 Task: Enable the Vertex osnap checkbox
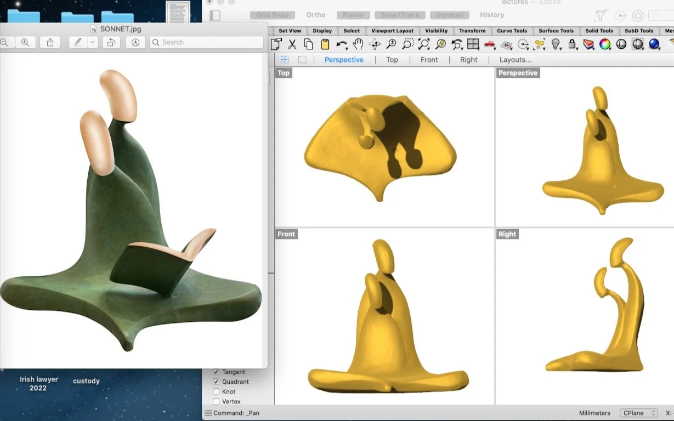coord(216,402)
